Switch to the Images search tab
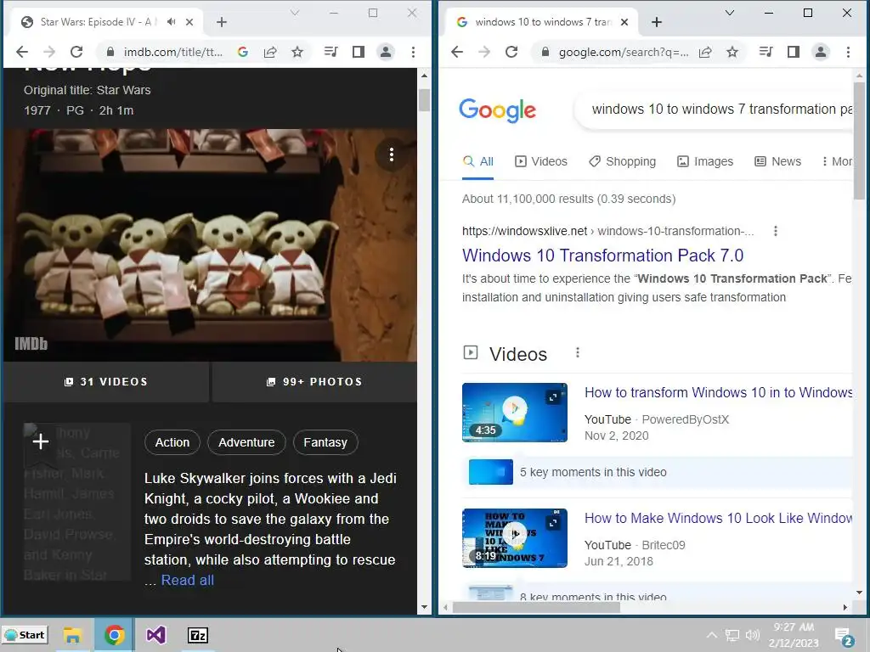Screen dimensions: 870x652 point(704,161)
